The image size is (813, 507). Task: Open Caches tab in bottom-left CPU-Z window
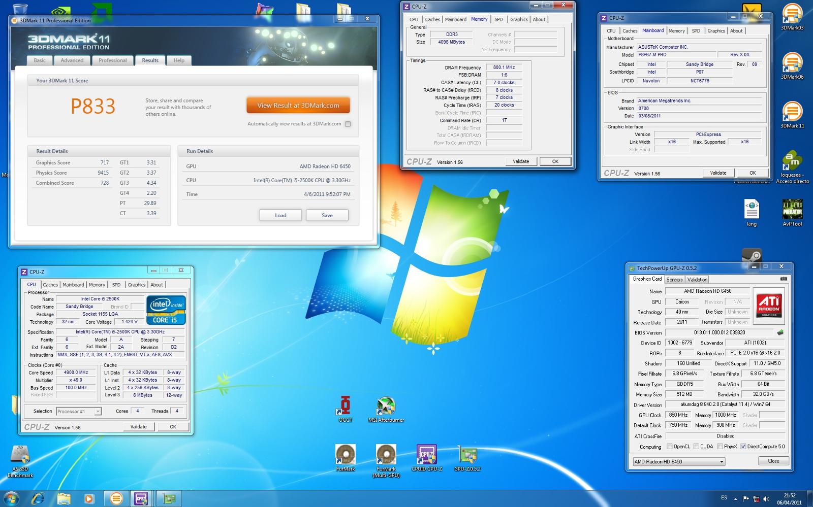pos(50,285)
